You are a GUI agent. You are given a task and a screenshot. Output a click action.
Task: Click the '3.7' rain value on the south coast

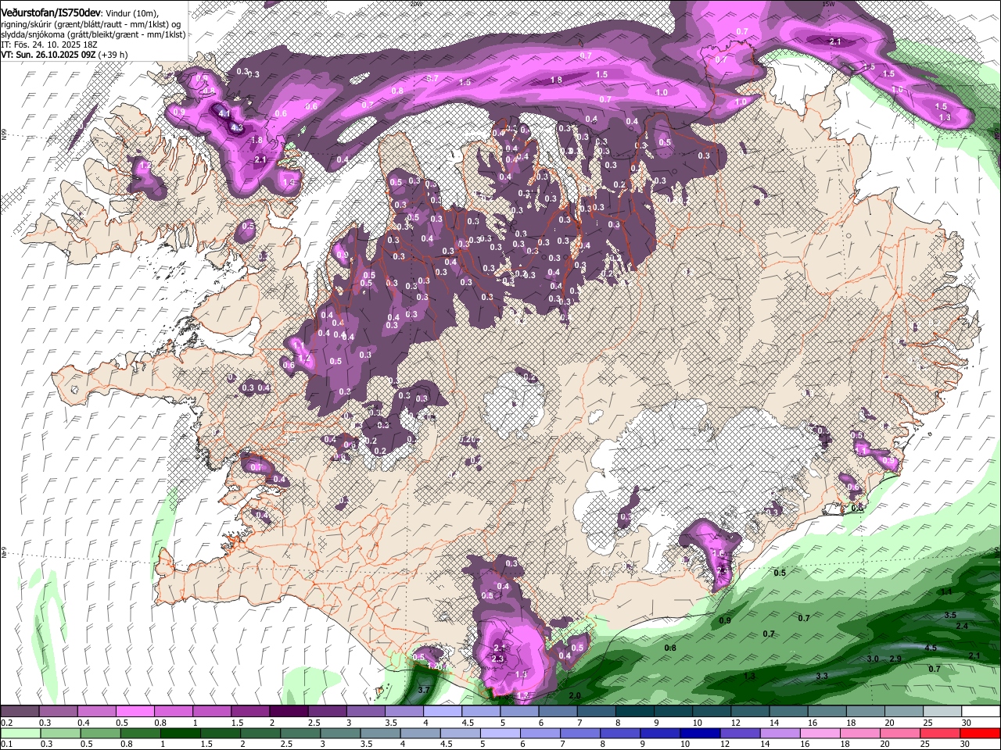coord(424,690)
